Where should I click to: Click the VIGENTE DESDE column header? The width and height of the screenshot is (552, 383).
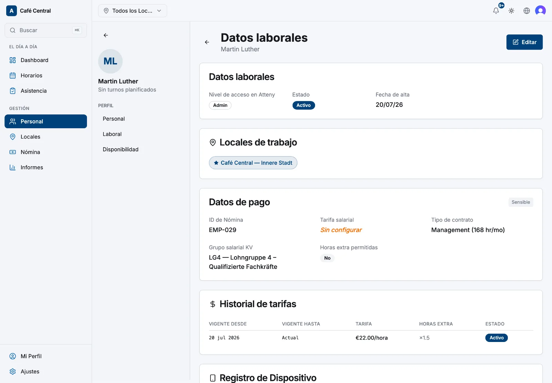point(228,324)
